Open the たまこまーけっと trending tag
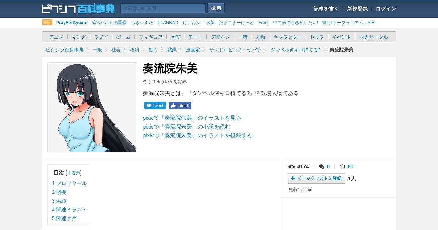Screen dimensions: 438x230 (237, 23)
